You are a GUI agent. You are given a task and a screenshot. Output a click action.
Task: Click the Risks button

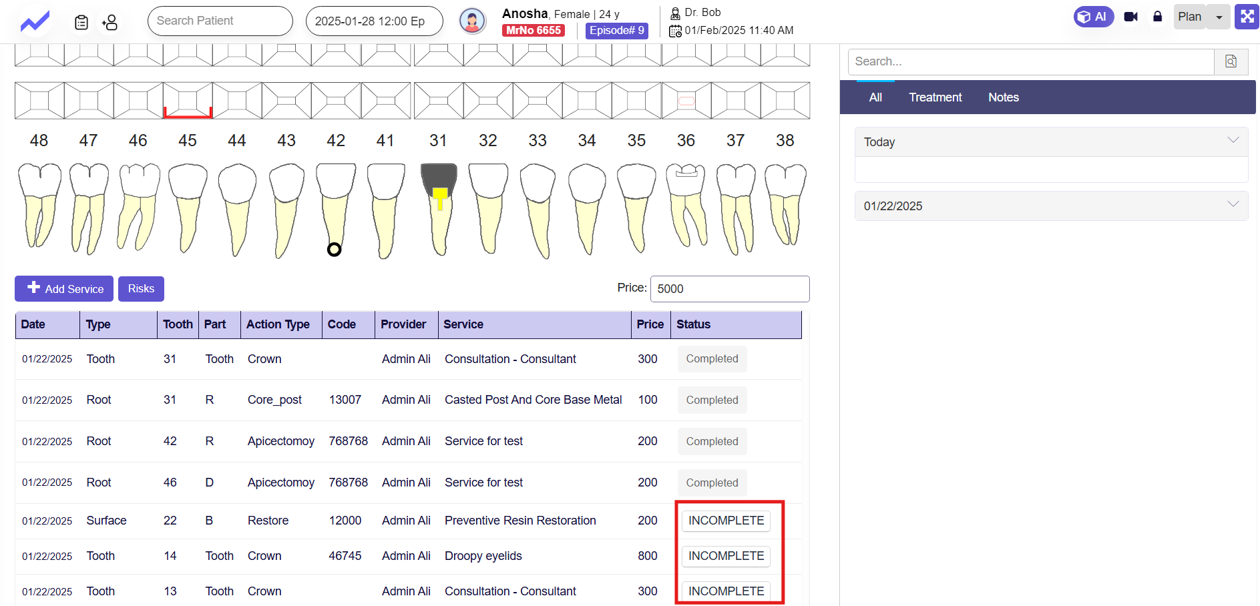point(141,289)
